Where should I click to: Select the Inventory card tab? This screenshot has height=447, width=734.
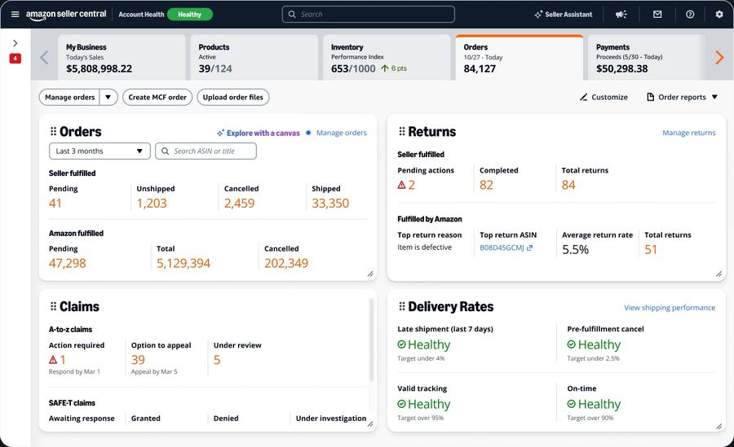(x=387, y=58)
